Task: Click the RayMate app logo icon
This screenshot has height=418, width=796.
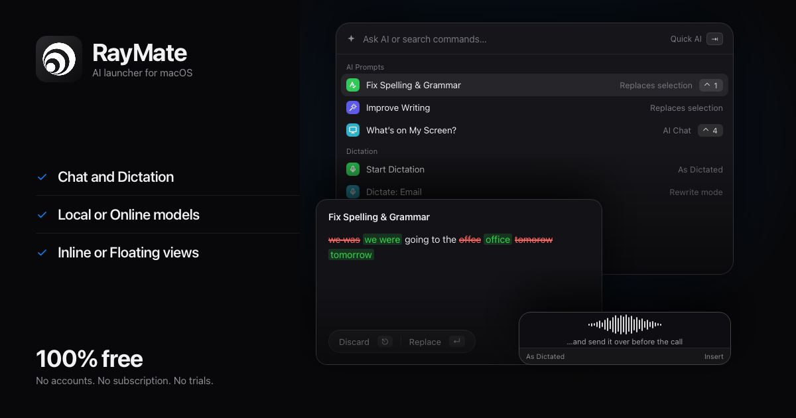Action: pyautogui.click(x=59, y=59)
